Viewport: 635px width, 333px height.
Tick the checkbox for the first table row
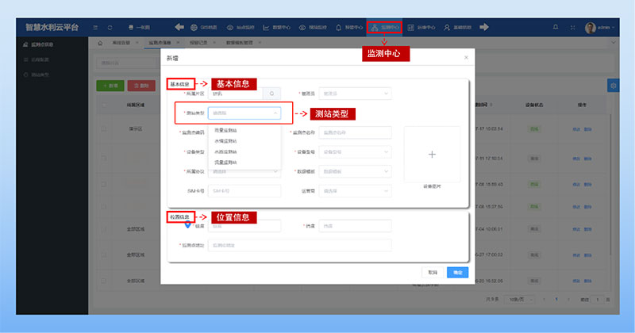[103, 127]
